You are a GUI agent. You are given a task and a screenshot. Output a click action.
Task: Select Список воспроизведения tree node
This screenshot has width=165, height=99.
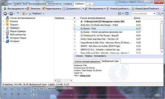23,18
